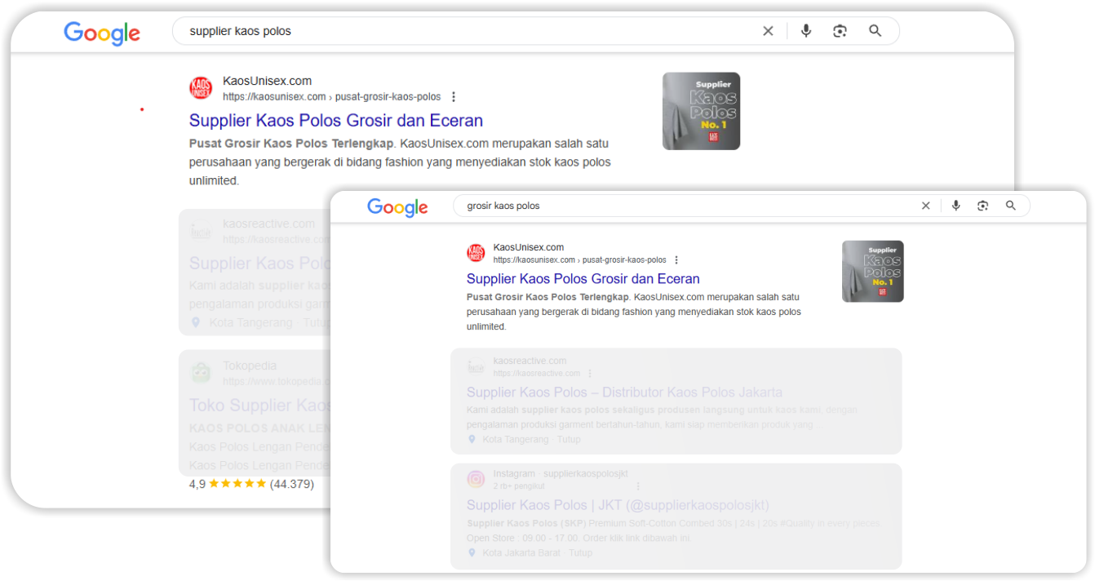Click magnifier search icon in 'grosir kaos polos' window
Viewport: 1095px width, 581px height.
tap(1011, 206)
